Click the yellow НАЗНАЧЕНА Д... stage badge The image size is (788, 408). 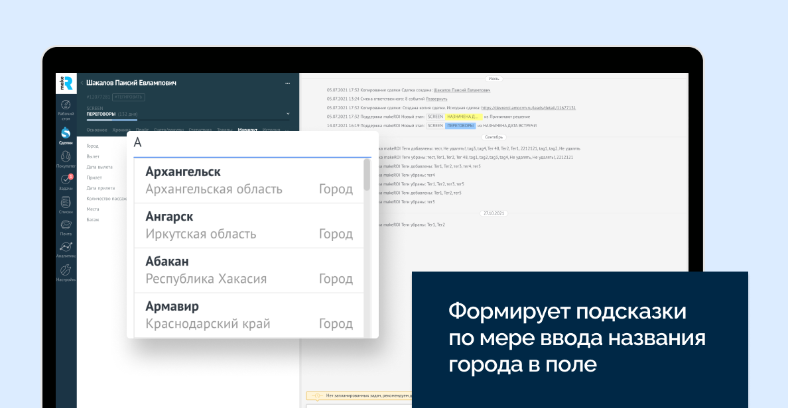click(x=464, y=117)
